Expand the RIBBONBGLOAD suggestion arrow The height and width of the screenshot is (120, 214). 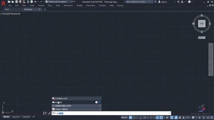[x=100, y=106]
